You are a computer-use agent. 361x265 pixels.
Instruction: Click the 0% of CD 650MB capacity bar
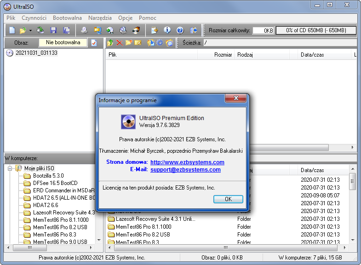316,30
